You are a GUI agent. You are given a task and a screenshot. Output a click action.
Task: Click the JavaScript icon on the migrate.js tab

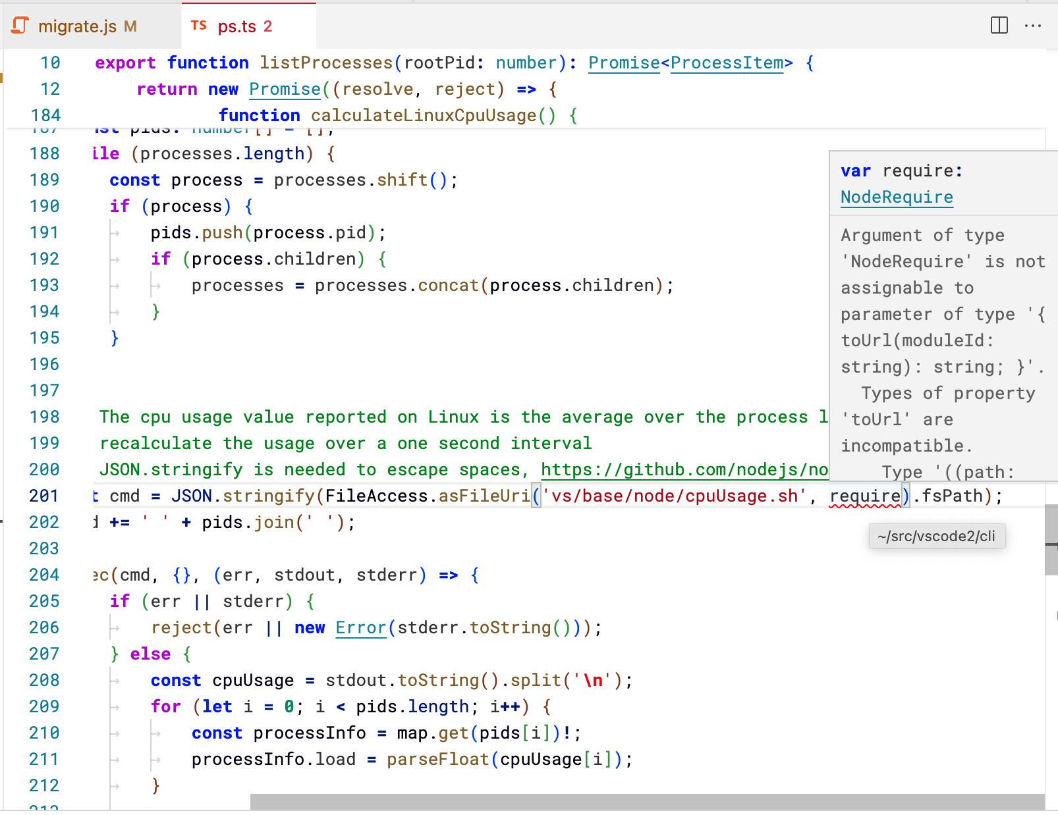[19, 26]
